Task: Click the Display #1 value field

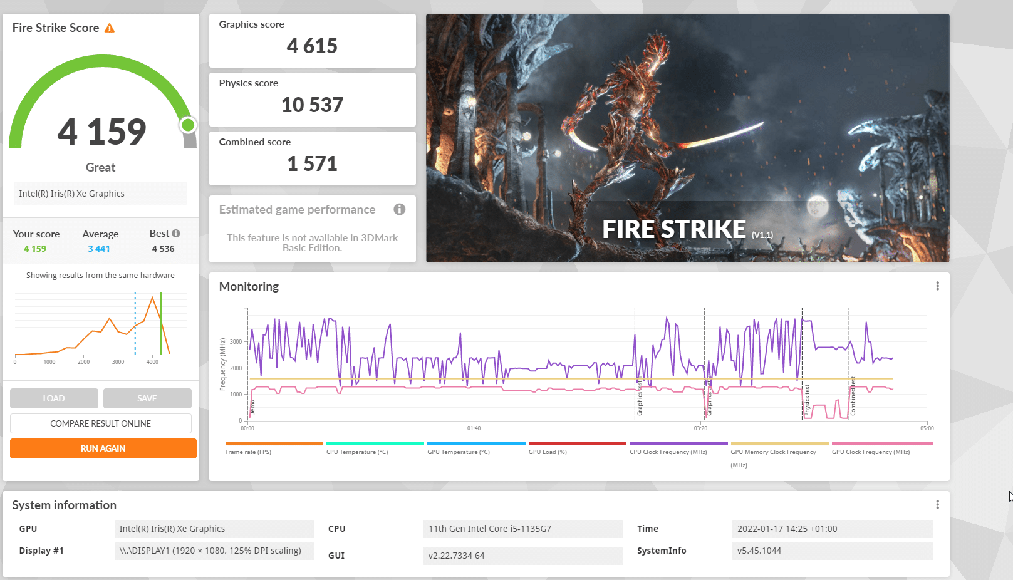Action: [x=214, y=551]
